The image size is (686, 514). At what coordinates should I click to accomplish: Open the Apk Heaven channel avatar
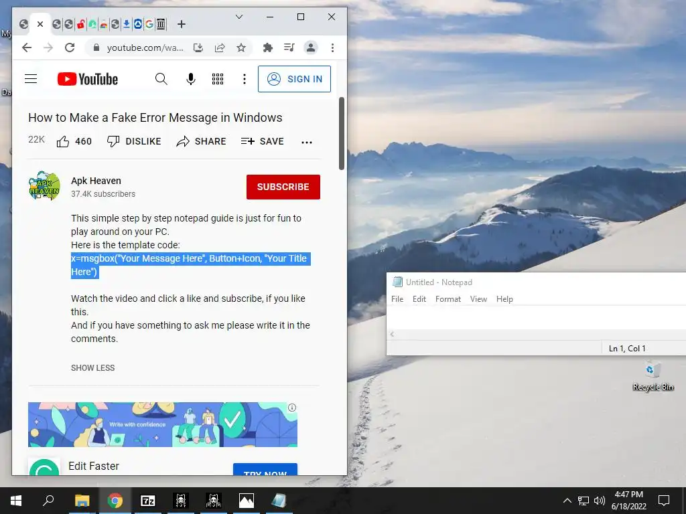(x=44, y=186)
